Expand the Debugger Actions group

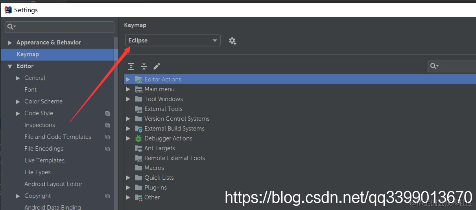[x=128, y=138]
